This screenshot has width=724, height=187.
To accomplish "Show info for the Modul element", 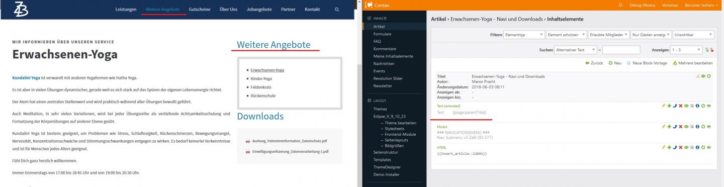I will pyautogui.click(x=697, y=126).
